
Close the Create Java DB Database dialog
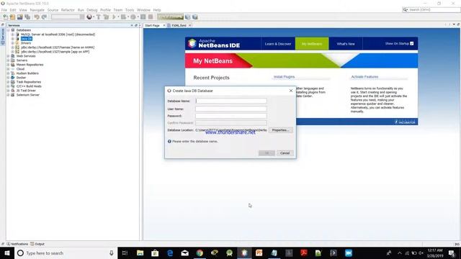[291, 91]
